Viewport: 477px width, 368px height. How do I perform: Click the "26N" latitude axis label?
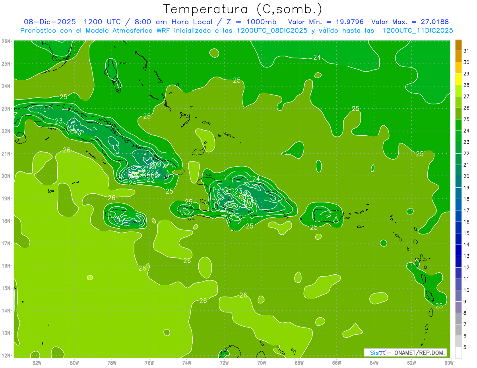point(6,41)
